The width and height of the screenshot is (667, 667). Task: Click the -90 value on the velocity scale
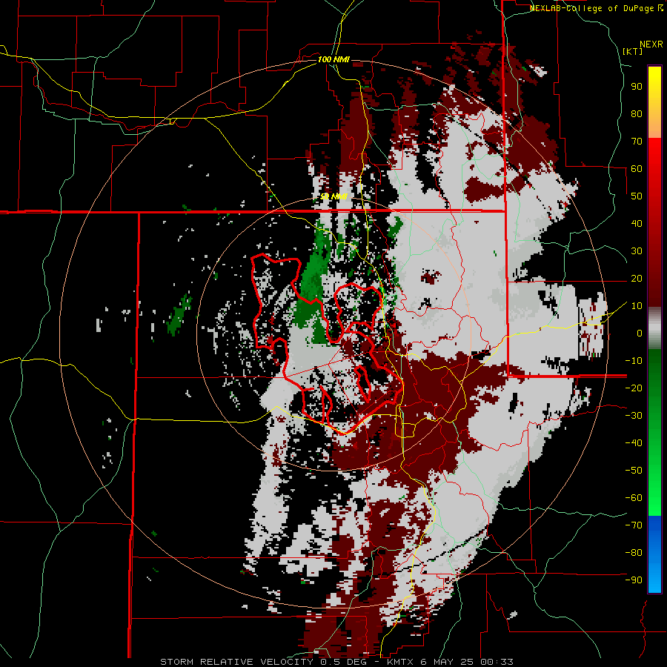coord(634,580)
